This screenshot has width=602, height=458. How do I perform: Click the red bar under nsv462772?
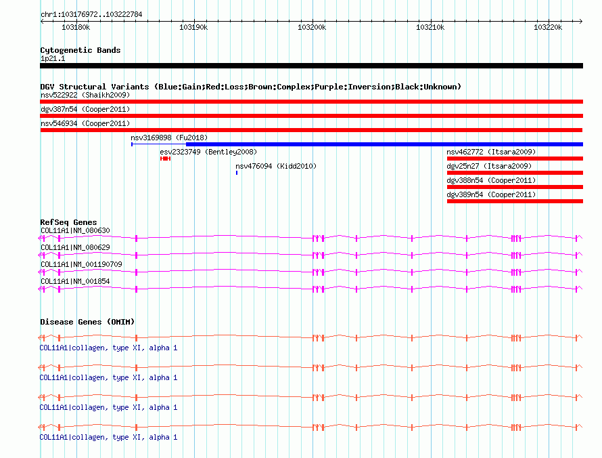(515, 159)
